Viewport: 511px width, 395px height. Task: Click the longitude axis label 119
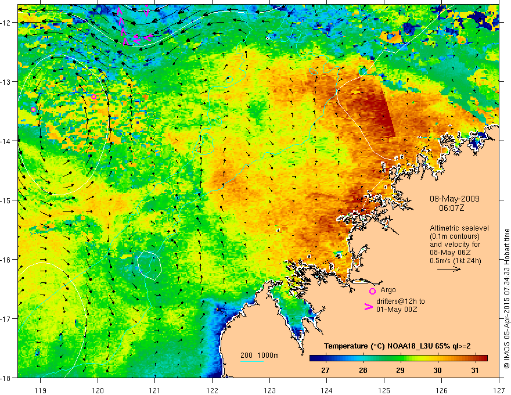41,390
